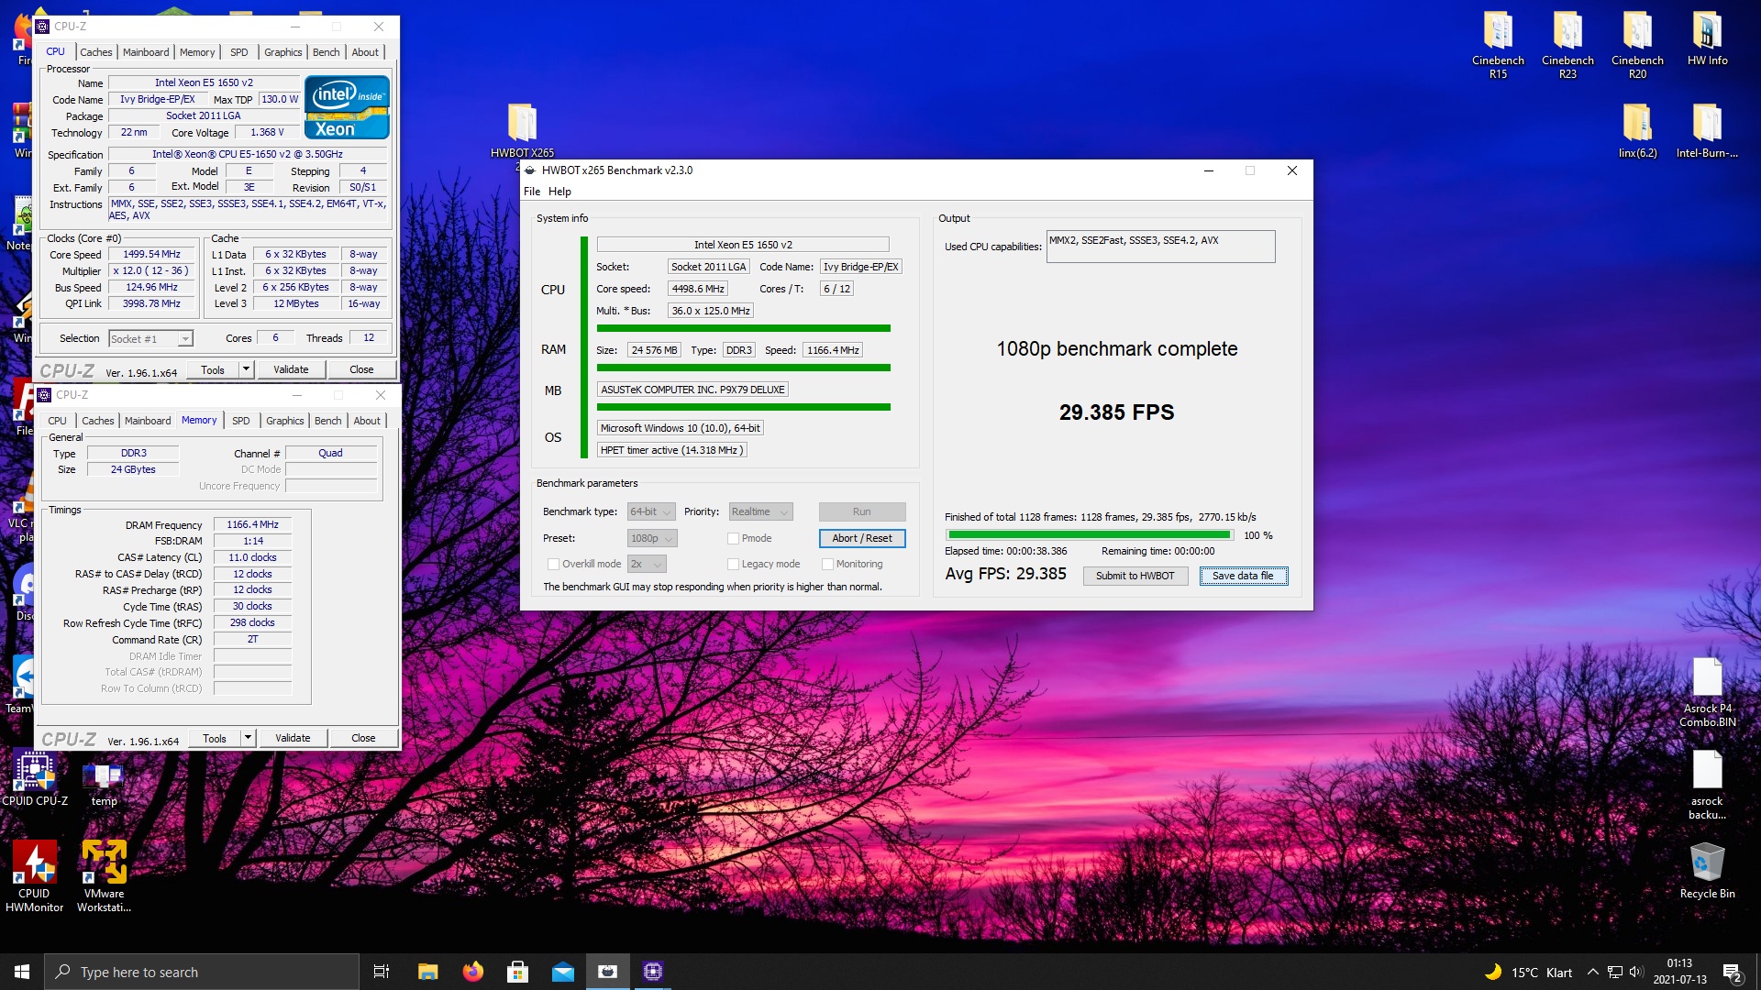Image resolution: width=1761 pixels, height=990 pixels.
Task: Open Mail from the taskbar
Action: [x=562, y=972]
